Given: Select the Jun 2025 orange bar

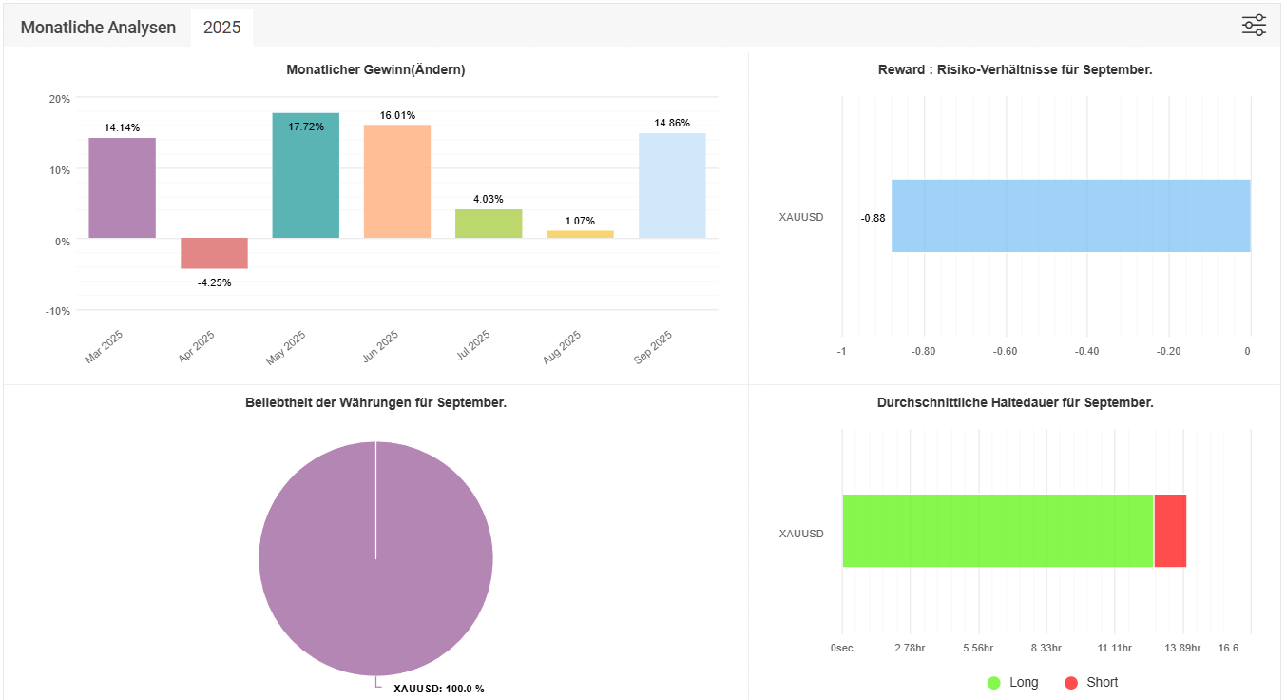Looking at the screenshot, I should [396, 182].
